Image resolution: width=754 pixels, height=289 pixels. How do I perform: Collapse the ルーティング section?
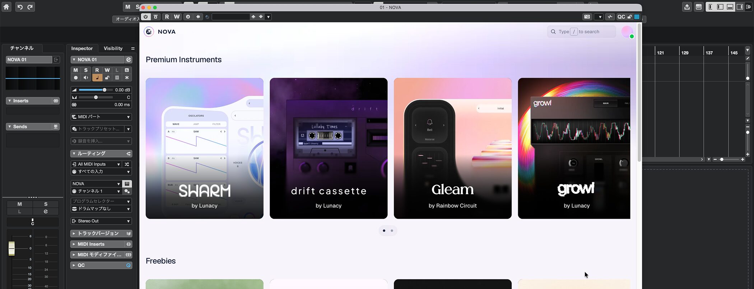point(74,153)
